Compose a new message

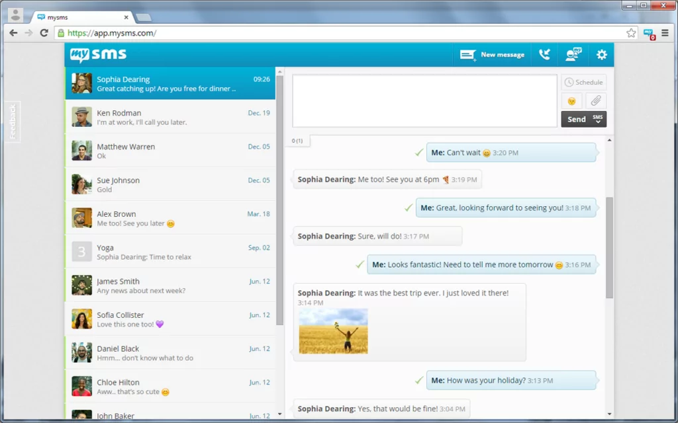[x=492, y=55]
